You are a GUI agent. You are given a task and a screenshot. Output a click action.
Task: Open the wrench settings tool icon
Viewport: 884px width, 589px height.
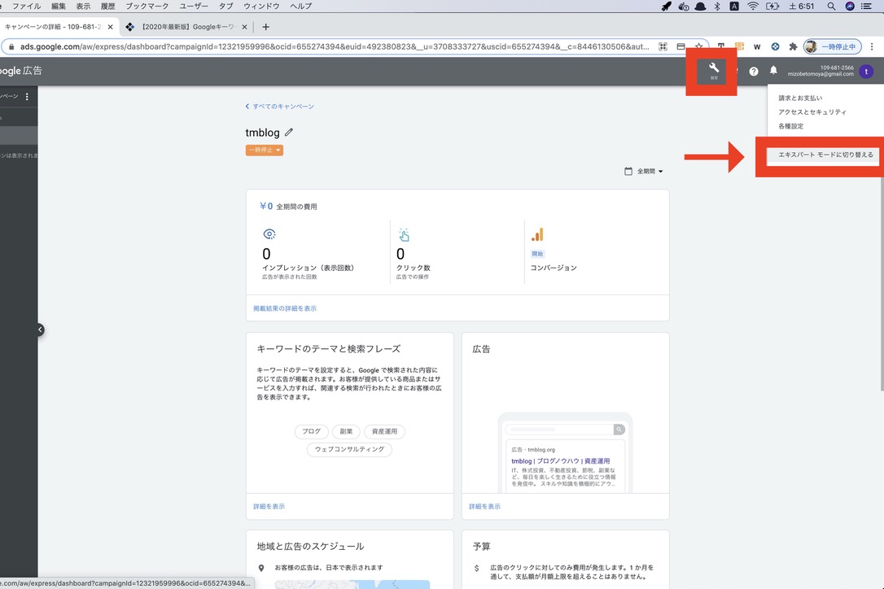coord(714,68)
